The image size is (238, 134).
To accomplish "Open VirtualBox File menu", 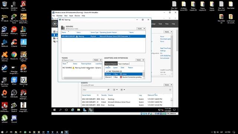I will (54, 16).
